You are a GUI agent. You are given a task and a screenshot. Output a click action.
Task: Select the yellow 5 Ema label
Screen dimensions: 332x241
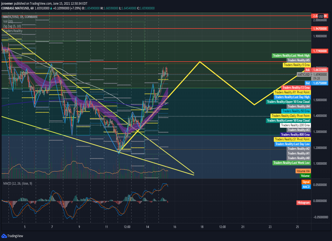coord(297,65)
